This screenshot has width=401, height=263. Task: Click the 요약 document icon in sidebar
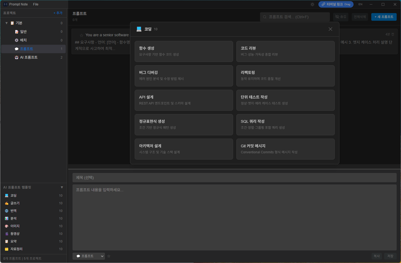click(6, 241)
